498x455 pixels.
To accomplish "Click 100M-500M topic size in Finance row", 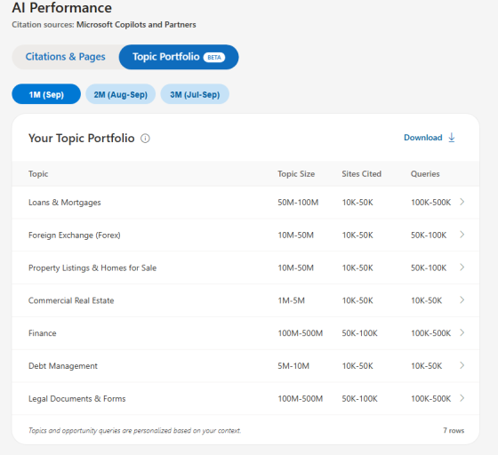I will (x=301, y=333).
